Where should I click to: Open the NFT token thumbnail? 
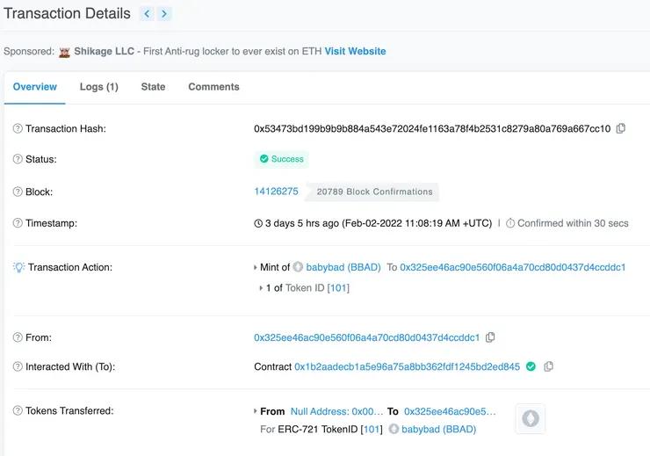(x=531, y=419)
